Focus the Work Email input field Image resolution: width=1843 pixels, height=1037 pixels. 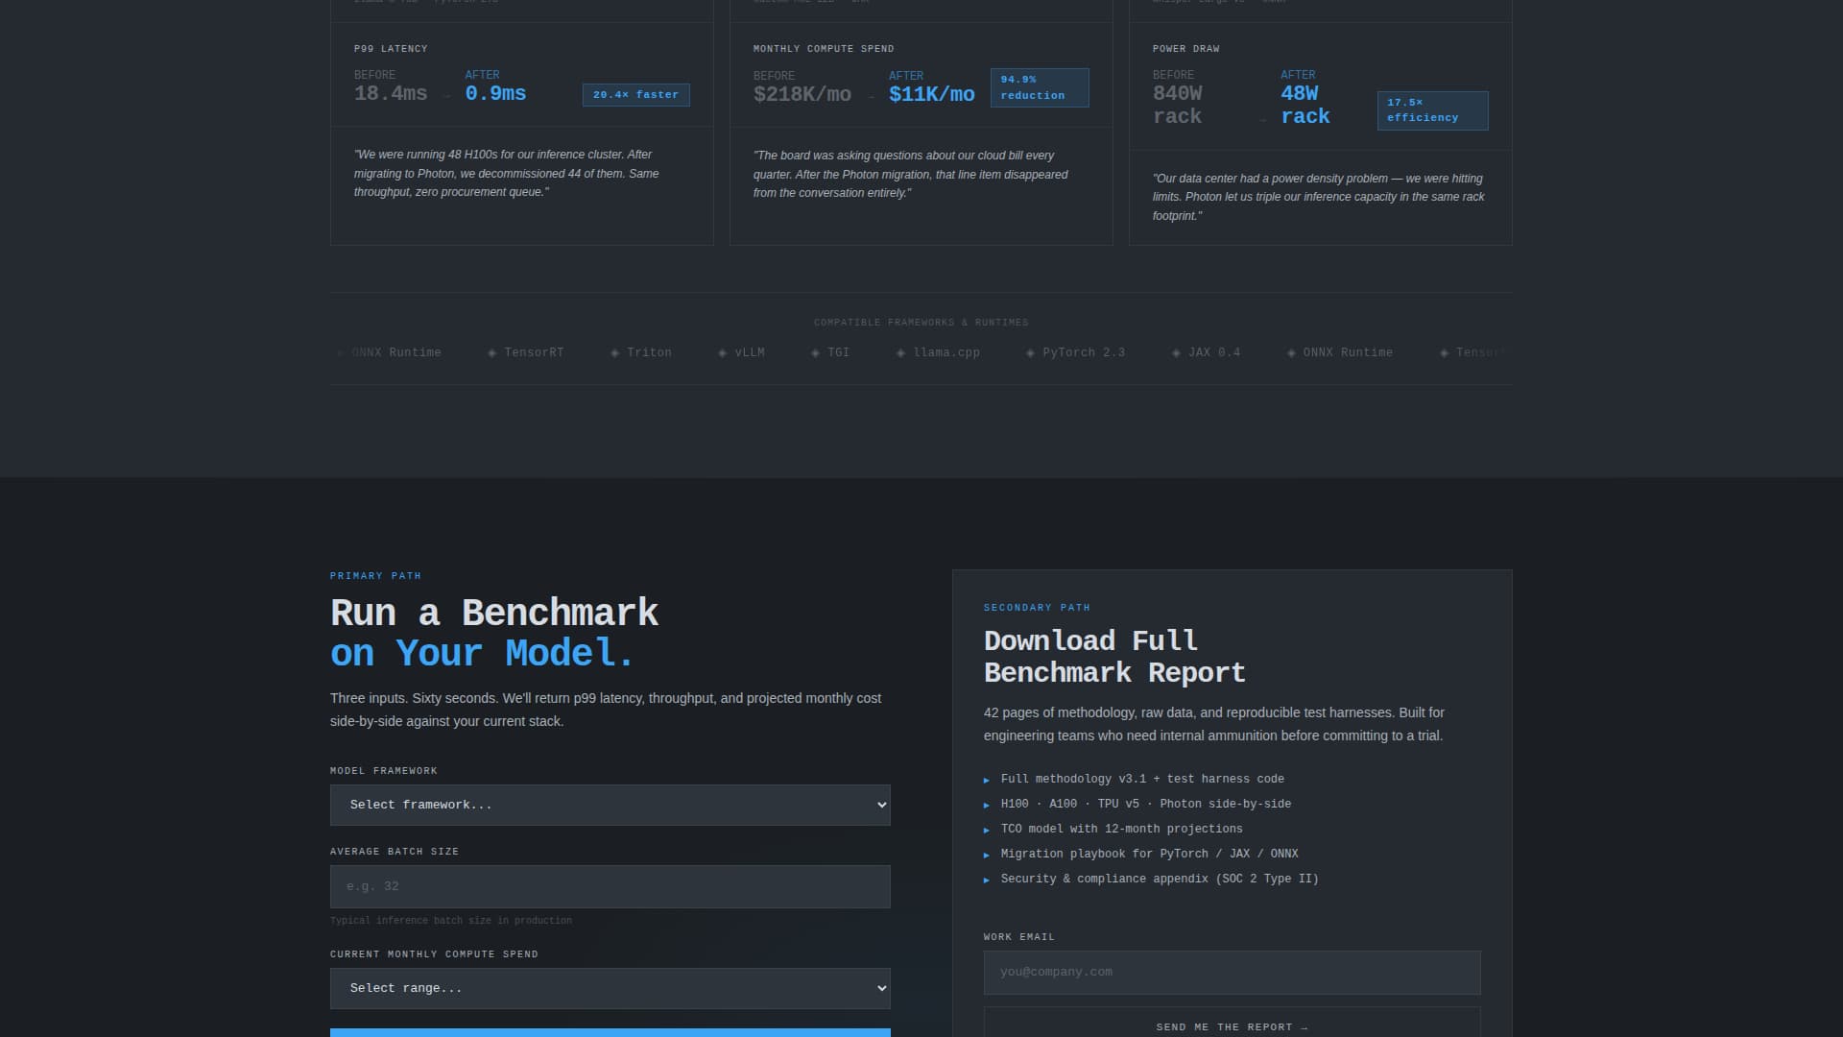[x=1232, y=972]
